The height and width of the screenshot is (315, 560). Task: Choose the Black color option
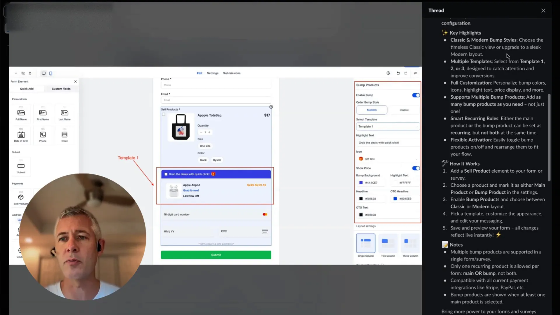pyautogui.click(x=203, y=160)
